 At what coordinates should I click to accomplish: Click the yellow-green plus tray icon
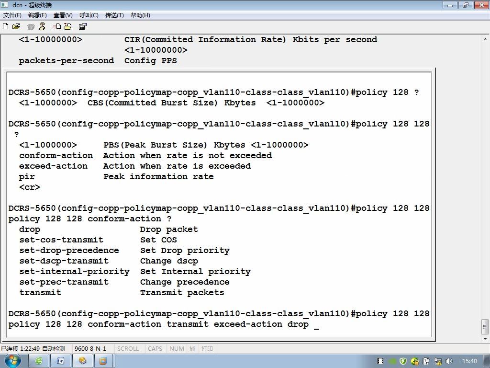[x=415, y=361]
